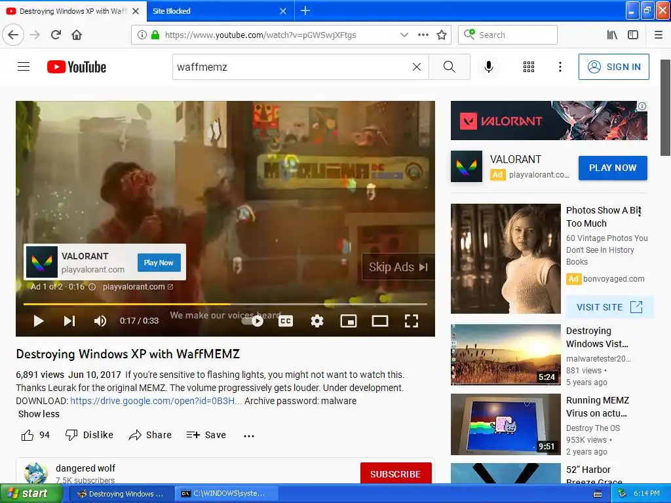
Task: Toggle autoplay switch in player
Action: pos(252,321)
